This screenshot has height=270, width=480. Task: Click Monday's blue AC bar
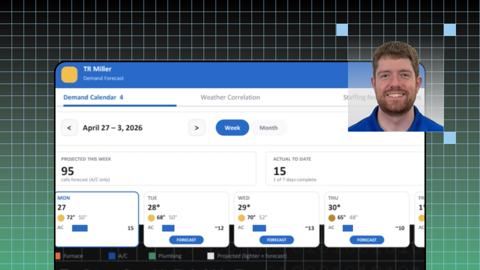80,228
